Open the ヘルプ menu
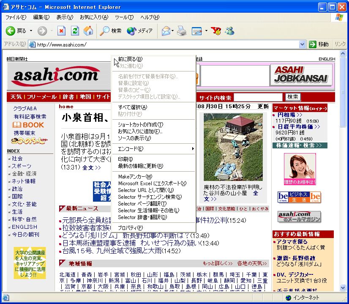Viewport: 349px width, 304px height. (x=150, y=17)
